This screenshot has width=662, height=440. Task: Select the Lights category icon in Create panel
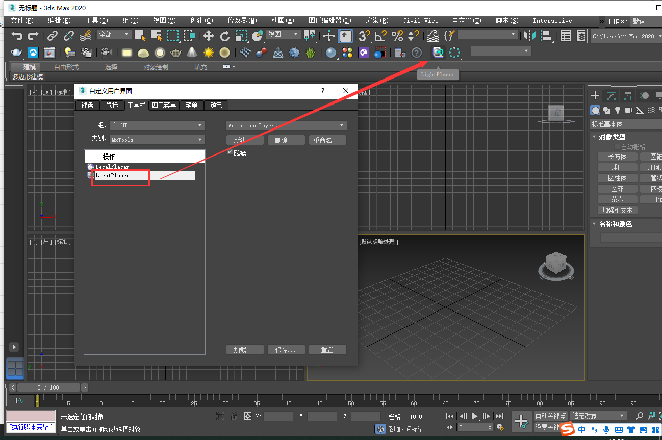click(618, 110)
